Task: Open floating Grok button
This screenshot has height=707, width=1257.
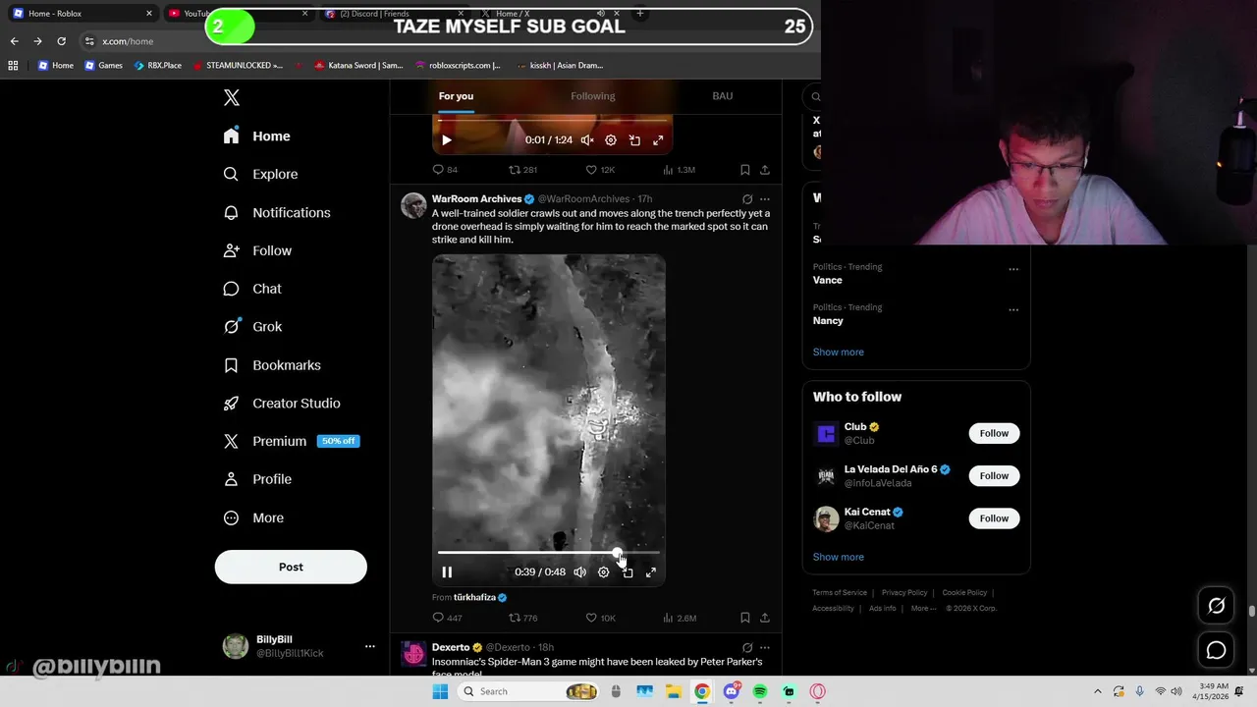Action: (x=1217, y=606)
